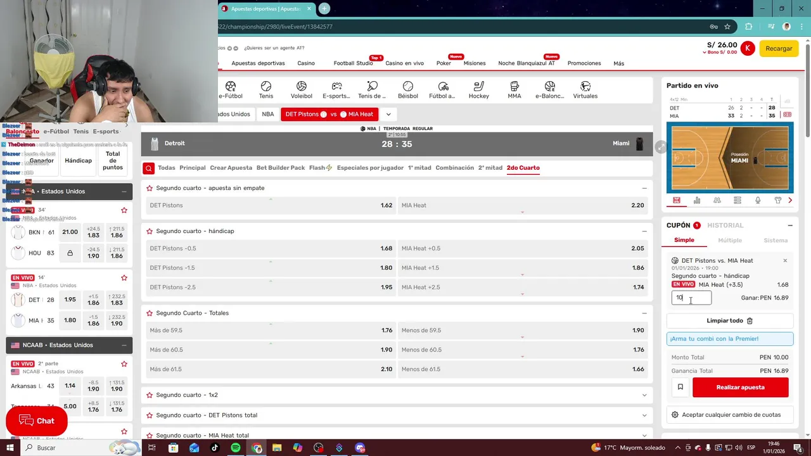Viewport: 811px width, 456px height.
Task: Switch coupon to Múltiple tab
Action: pos(730,241)
